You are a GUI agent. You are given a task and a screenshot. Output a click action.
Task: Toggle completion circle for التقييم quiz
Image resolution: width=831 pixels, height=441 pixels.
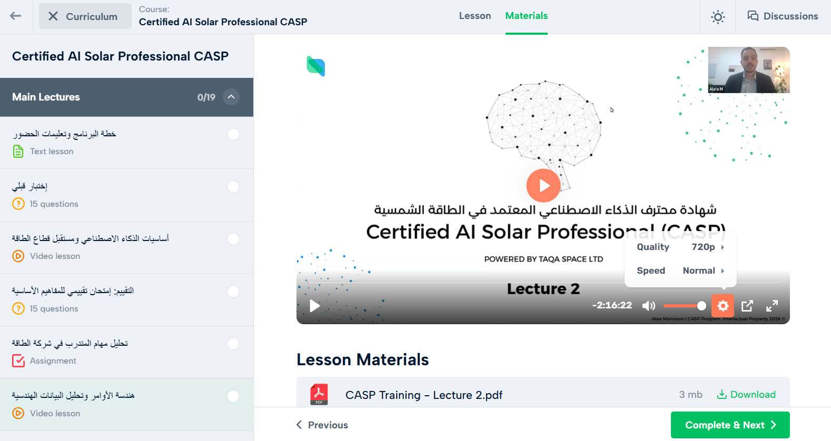coord(233,292)
